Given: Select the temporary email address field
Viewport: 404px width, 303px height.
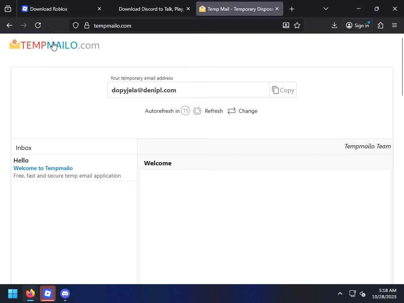Looking at the screenshot, I should pyautogui.click(x=188, y=90).
